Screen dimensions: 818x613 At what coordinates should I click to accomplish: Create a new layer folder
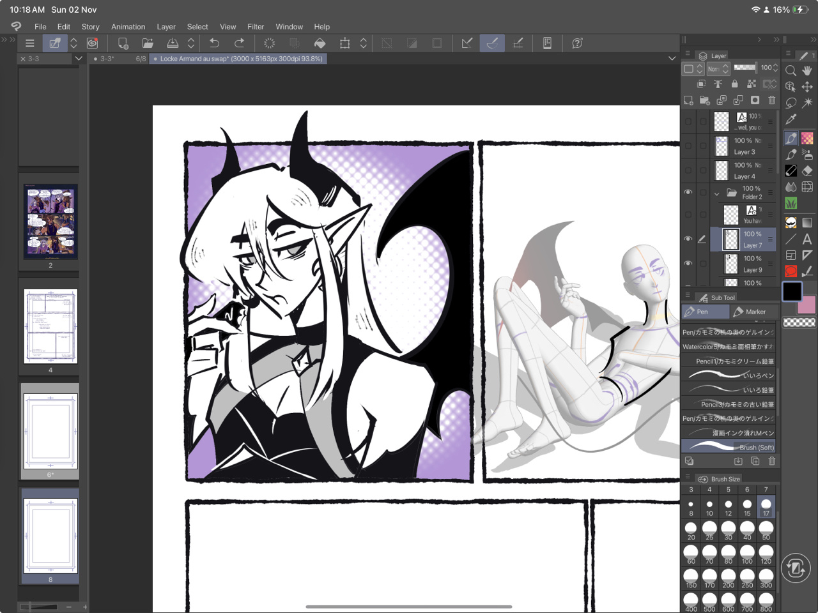[705, 100]
